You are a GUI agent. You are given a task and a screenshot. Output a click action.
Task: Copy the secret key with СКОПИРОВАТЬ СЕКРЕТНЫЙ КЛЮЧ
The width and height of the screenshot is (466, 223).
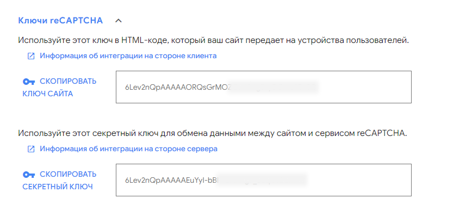(60, 181)
